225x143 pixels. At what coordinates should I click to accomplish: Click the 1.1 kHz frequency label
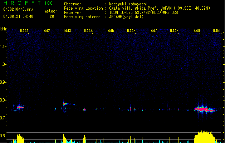[3, 46]
